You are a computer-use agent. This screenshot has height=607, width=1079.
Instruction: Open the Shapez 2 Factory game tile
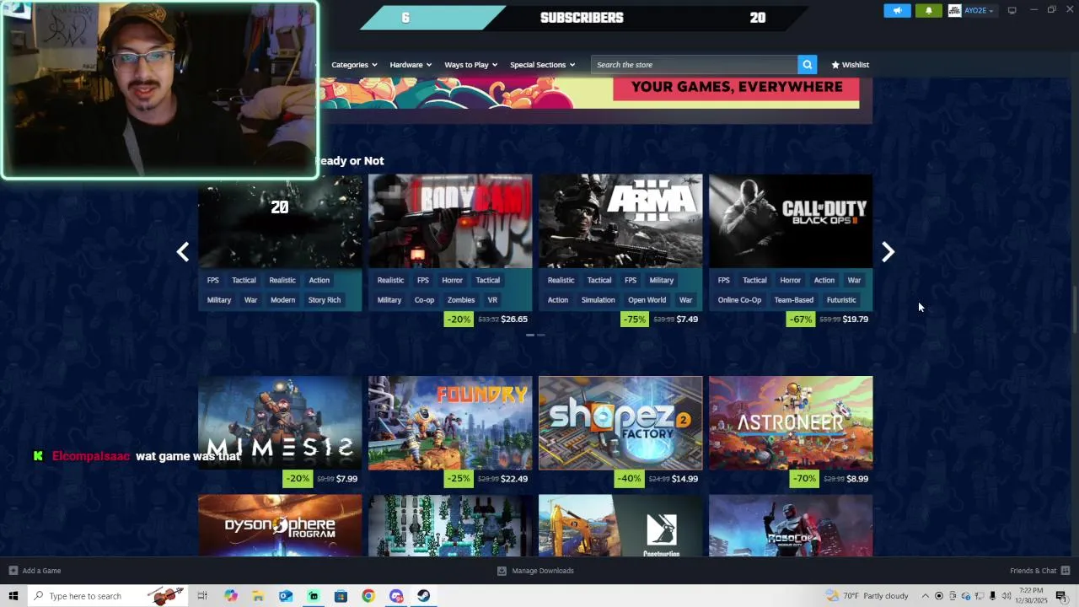click(x=620, y=422)
